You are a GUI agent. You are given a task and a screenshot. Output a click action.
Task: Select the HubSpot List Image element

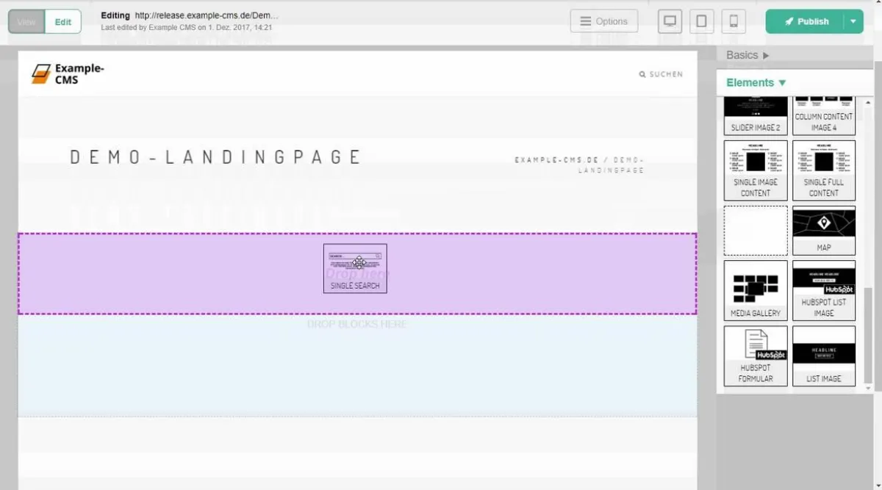click(x=823, y=290)
